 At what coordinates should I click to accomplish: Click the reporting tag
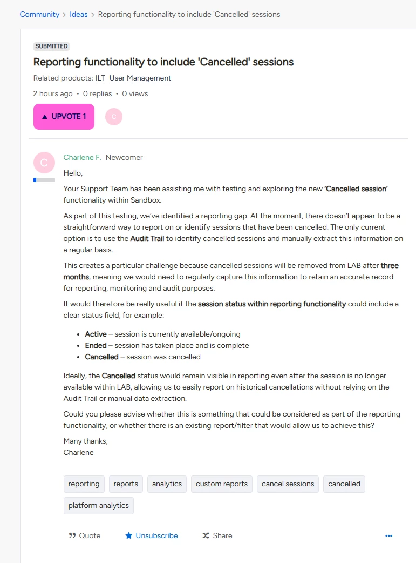point(84,484)
